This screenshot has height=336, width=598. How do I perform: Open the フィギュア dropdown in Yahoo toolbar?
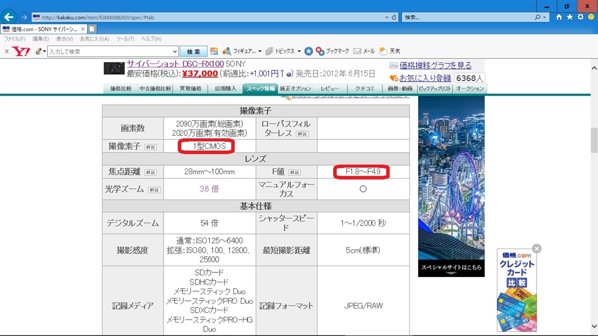tap(260, 51)
